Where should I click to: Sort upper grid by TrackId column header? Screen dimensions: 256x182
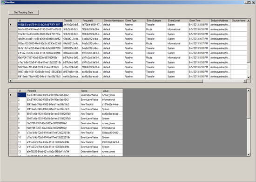click(x=72, y=21)
